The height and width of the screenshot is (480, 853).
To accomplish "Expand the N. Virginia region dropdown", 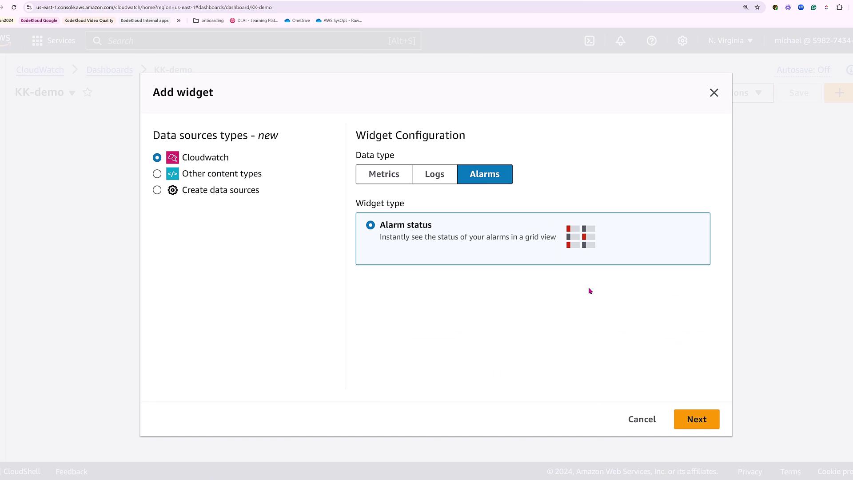I will 730,41.
